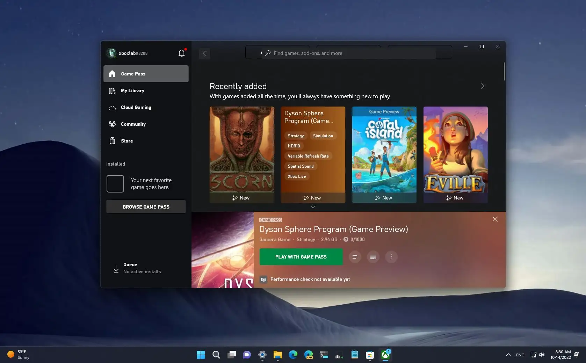Screen dimensions: 586x363
Task: Open Task View on the taskbar
Action: [232, 355]
